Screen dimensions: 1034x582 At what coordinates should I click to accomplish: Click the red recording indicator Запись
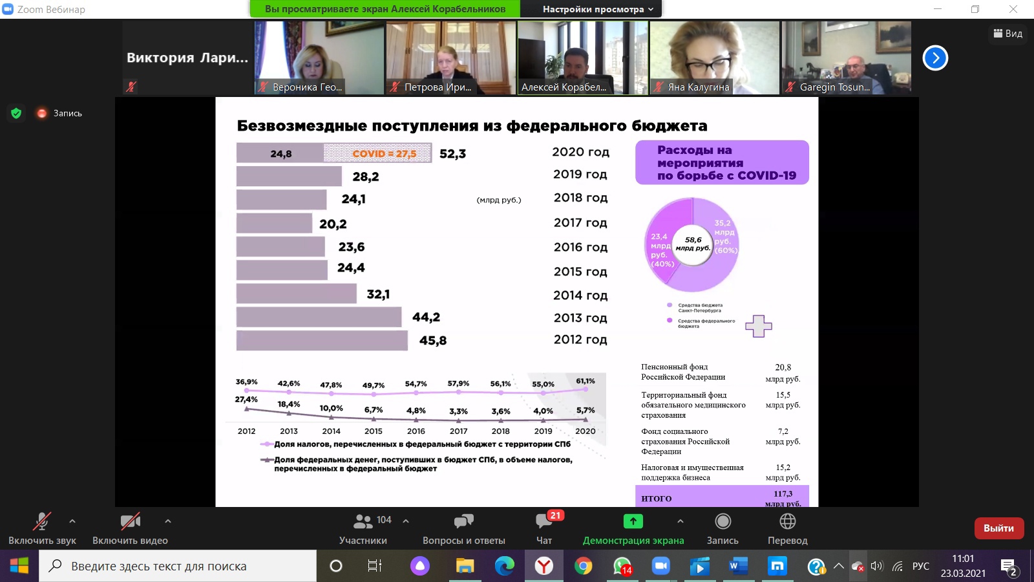(x=59, y=113)
